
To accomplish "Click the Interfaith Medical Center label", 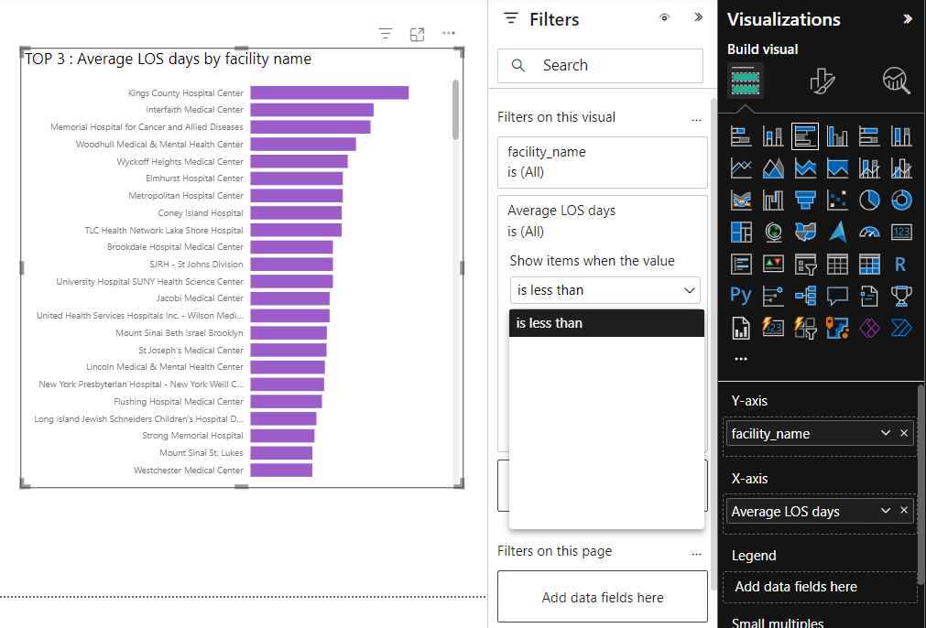I will pos(194,110).
